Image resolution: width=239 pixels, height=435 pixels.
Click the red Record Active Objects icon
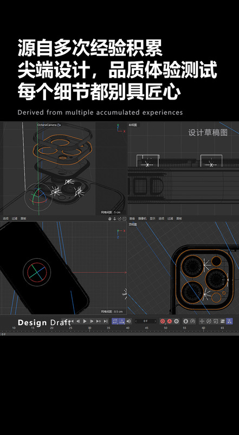(x=163, y=321)
